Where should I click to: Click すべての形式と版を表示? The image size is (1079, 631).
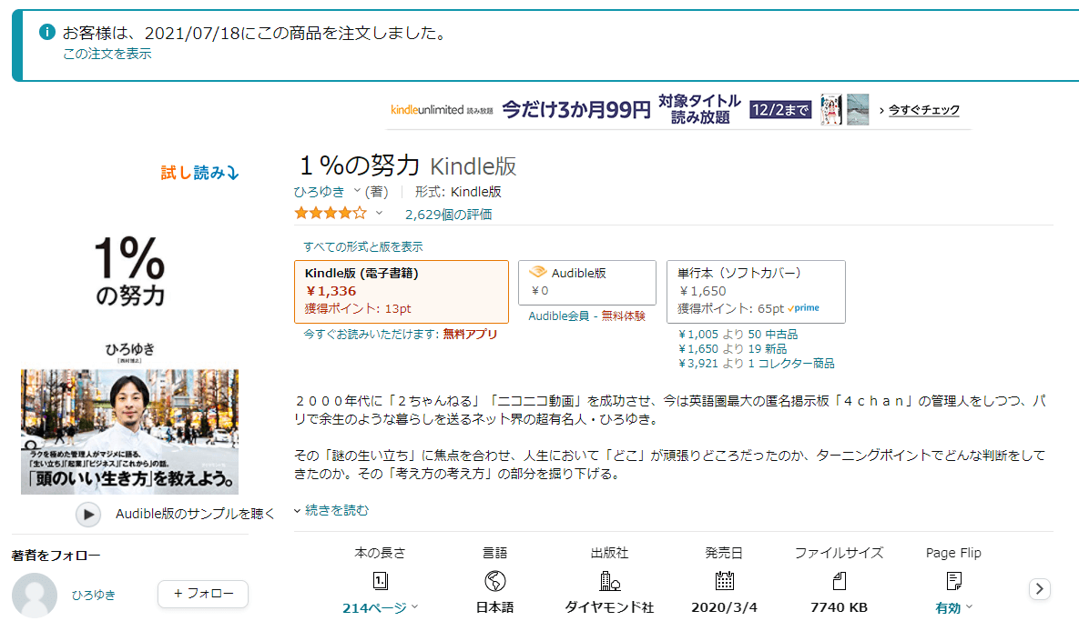click(x=362, y=246)
